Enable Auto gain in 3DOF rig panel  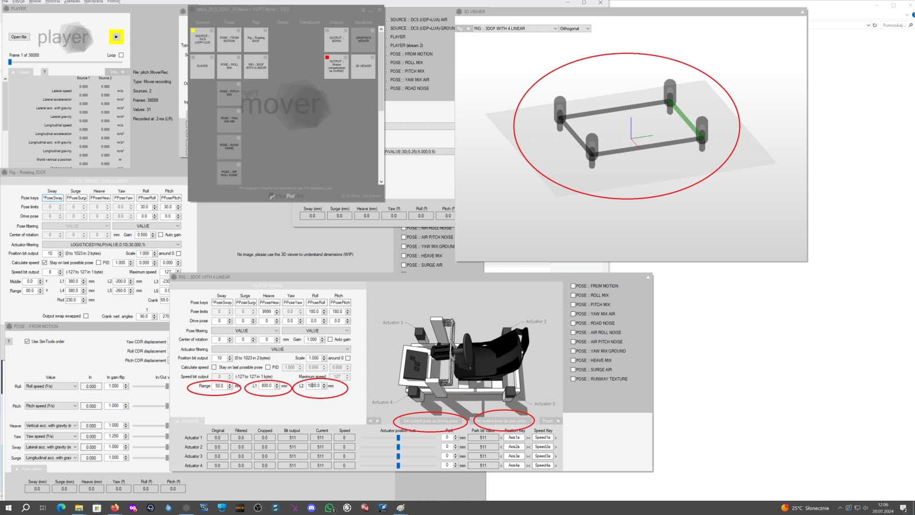330,339
